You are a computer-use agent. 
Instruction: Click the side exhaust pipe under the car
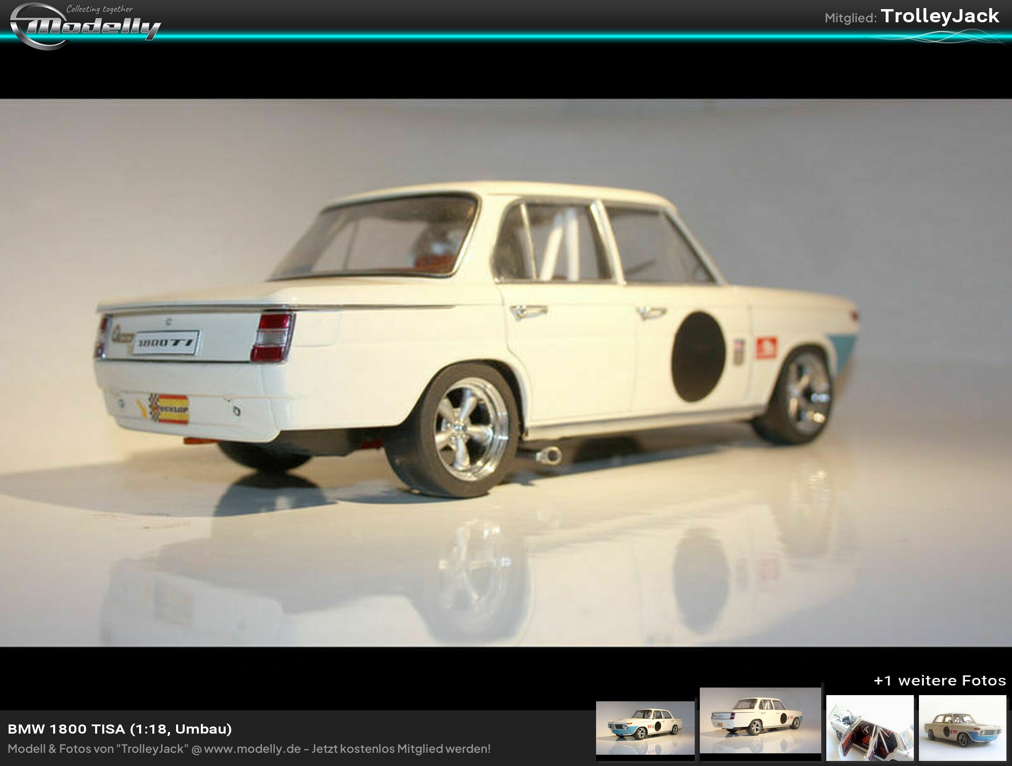click(x=549, y=454)
